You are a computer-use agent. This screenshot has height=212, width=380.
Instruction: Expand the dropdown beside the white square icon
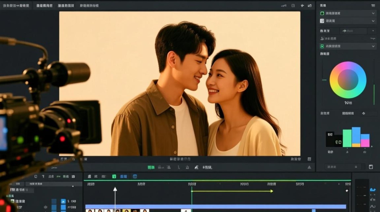373,21
